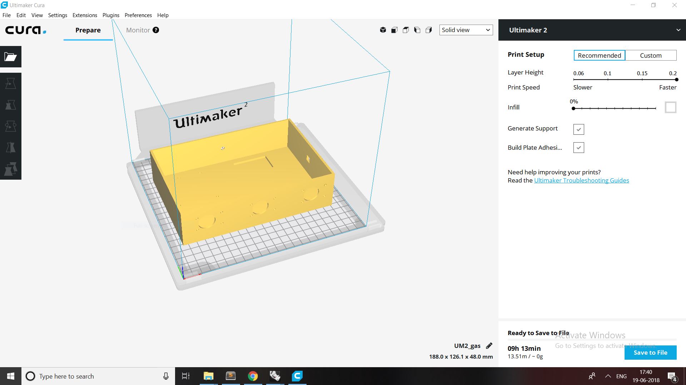Viewport: 686px width, 385px height.
Task: Open Cura from the Windows taskbar
Action: click(x=297, y=376)
